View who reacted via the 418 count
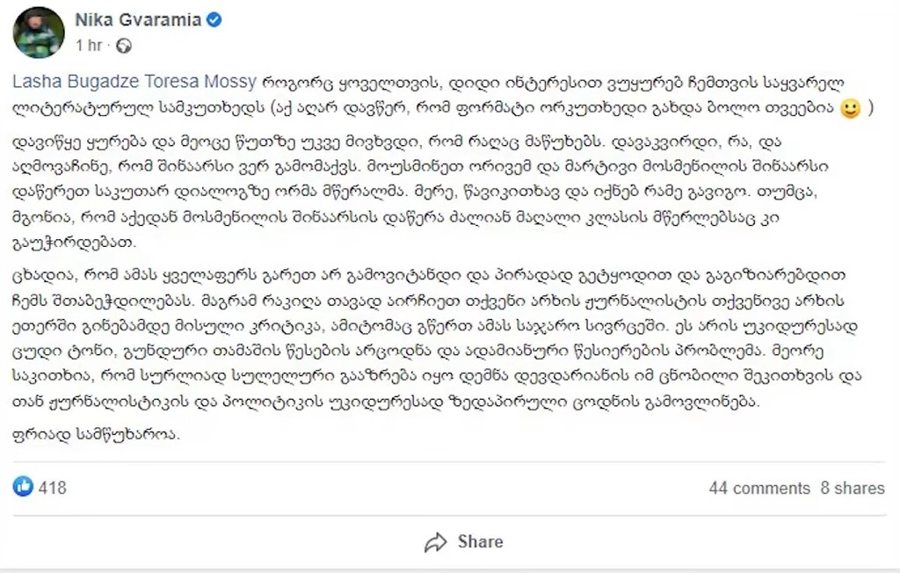900x573 pixels. [53, 487]
